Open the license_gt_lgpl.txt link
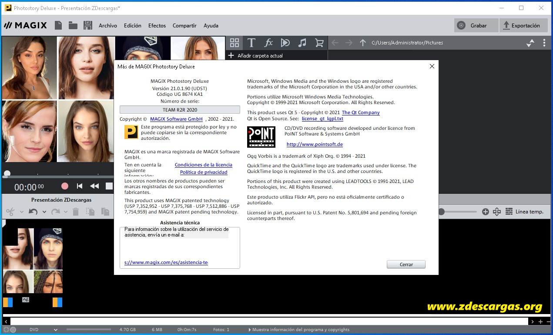The image size is (553, 335). click(x=322, y=118)
